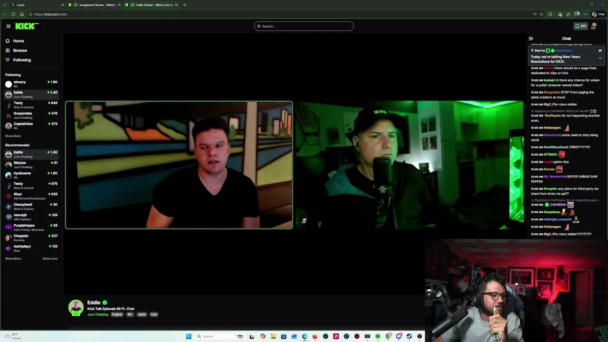
Task: Open CaptainGee channel in Following list
Action: 31,125
